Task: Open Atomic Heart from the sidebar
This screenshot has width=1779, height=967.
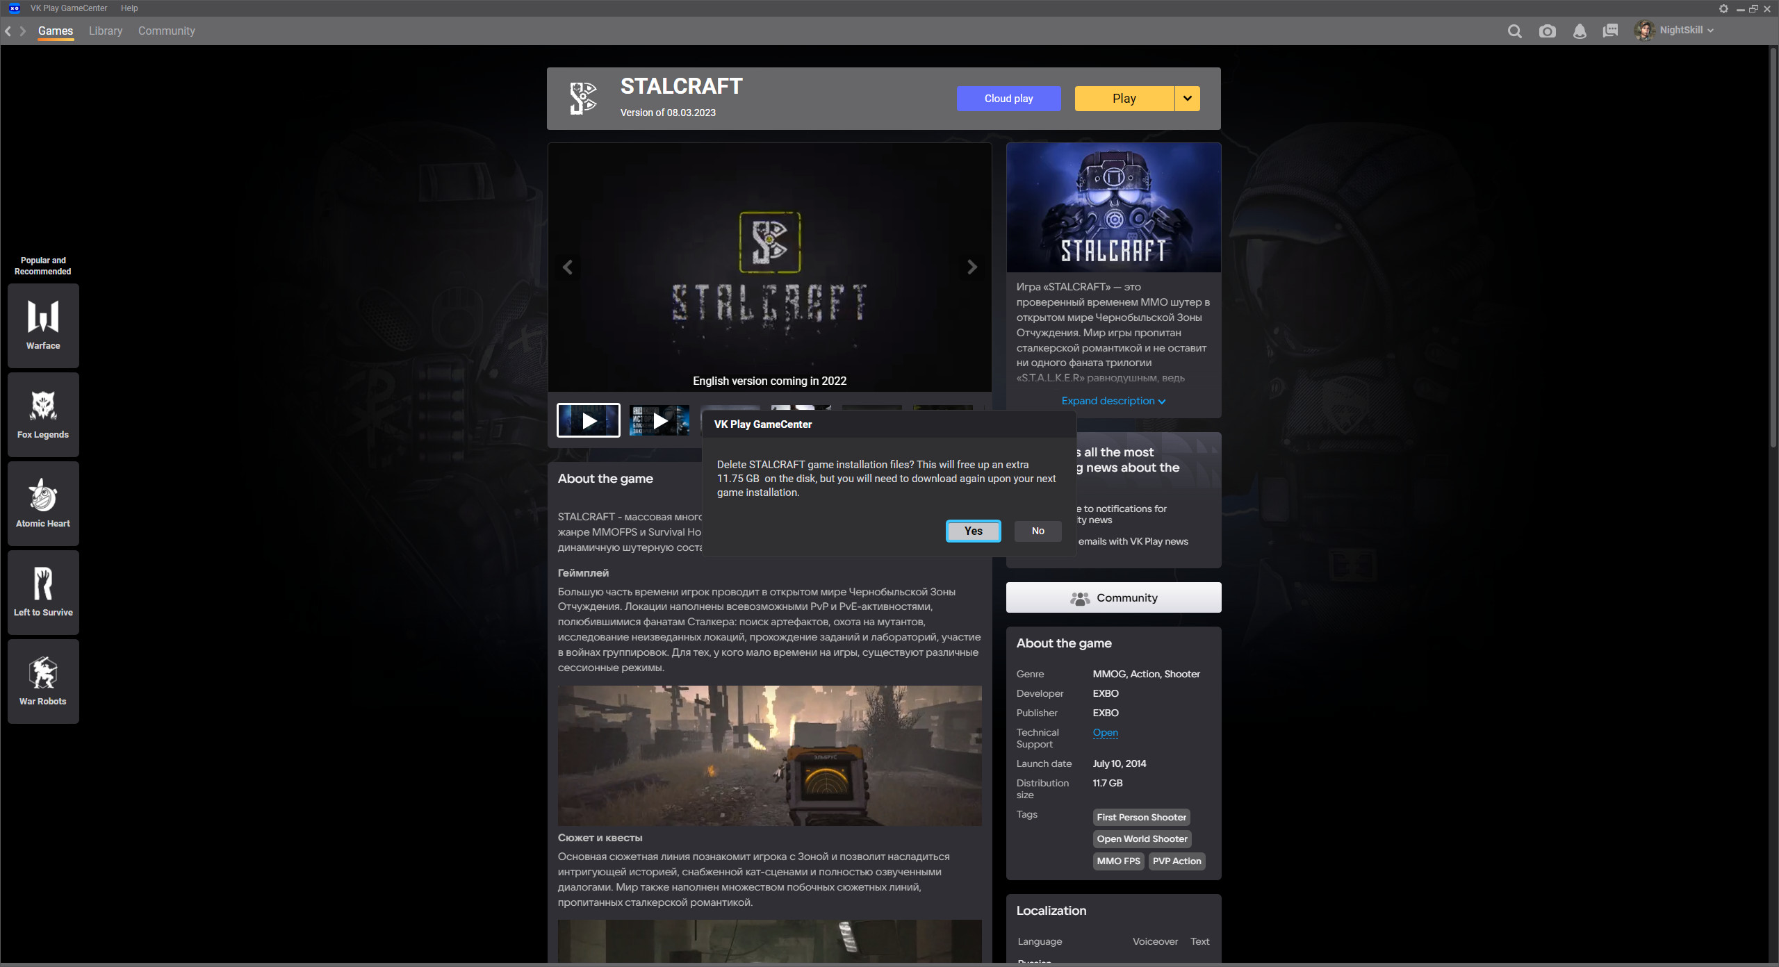Action: pos(43,503)
